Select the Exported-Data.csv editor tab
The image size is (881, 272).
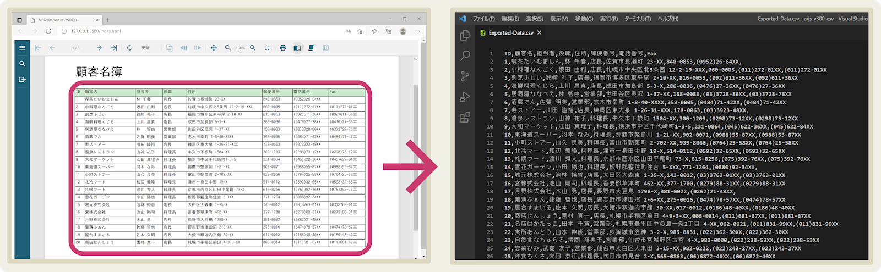point(511,33)
